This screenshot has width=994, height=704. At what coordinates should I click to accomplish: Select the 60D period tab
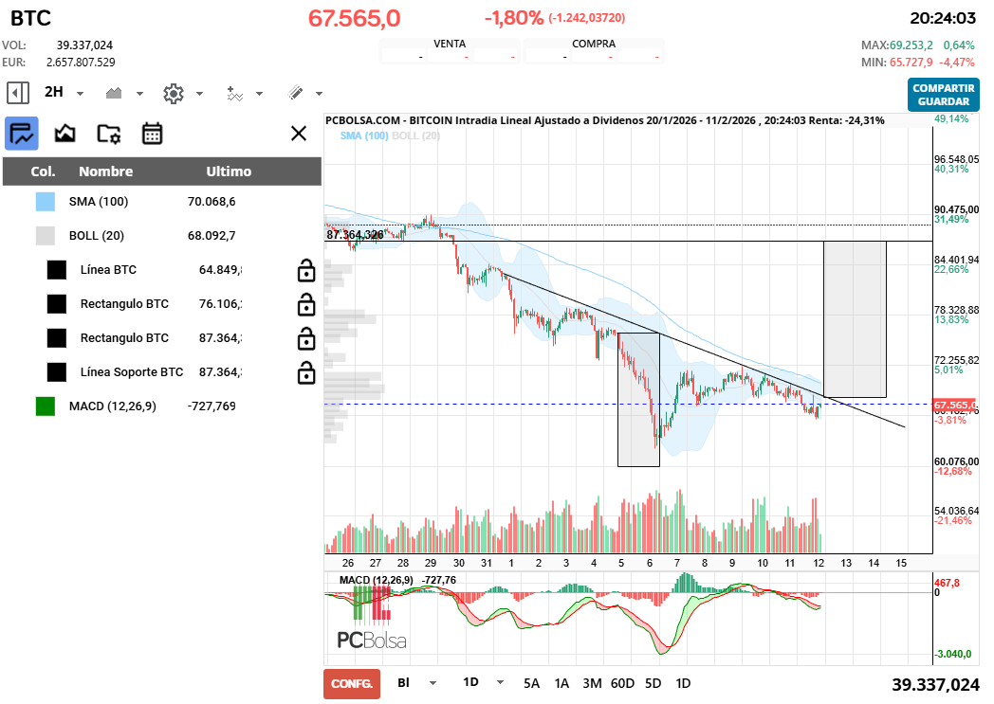point(622,682)
